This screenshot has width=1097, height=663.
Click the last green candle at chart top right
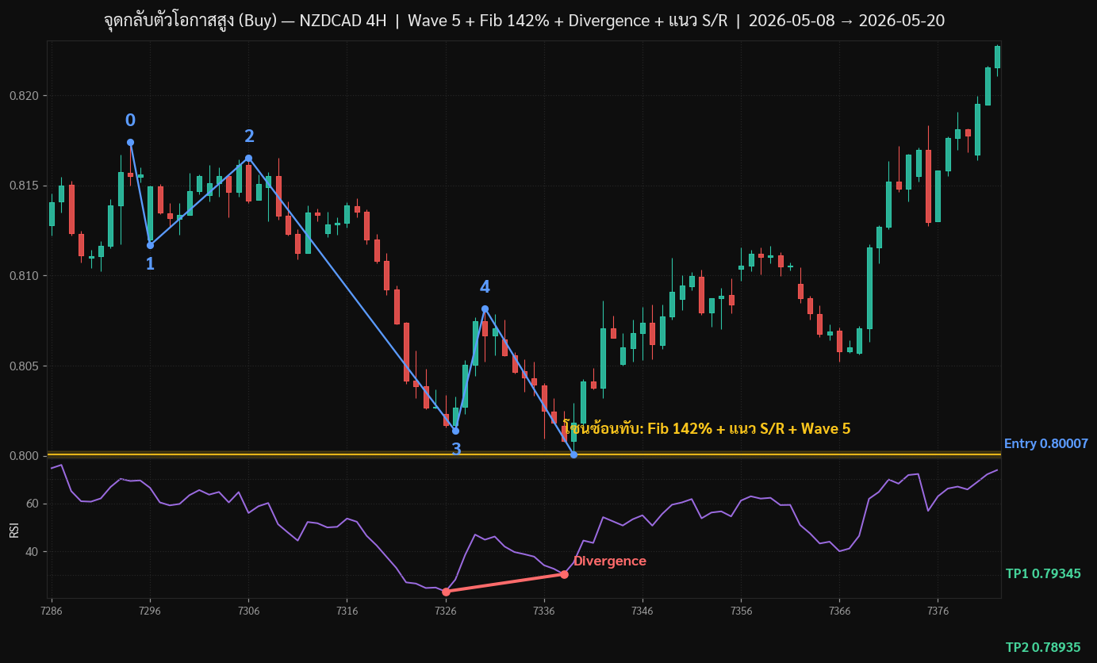click(x=997, y=56)
